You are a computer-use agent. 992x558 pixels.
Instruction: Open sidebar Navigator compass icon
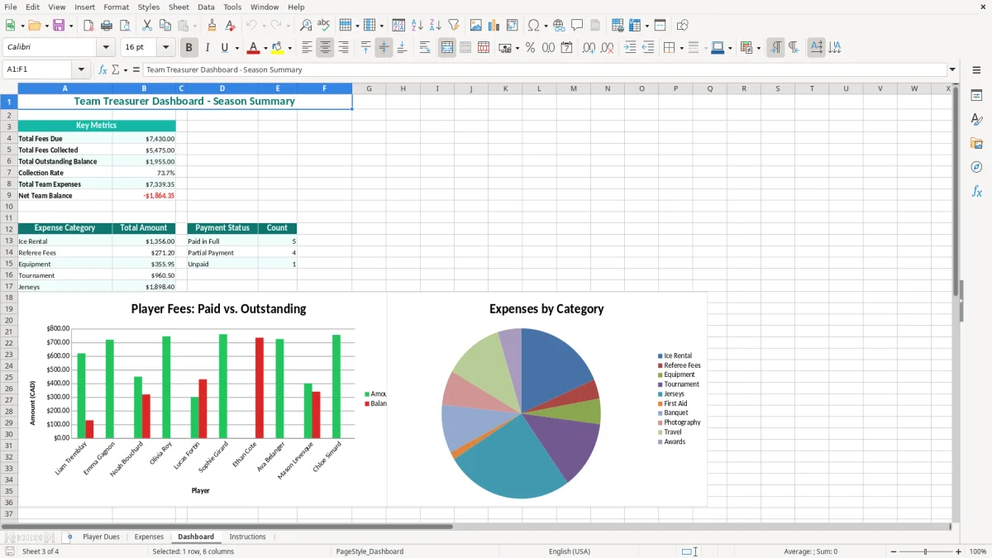click(x=976, y=168)
